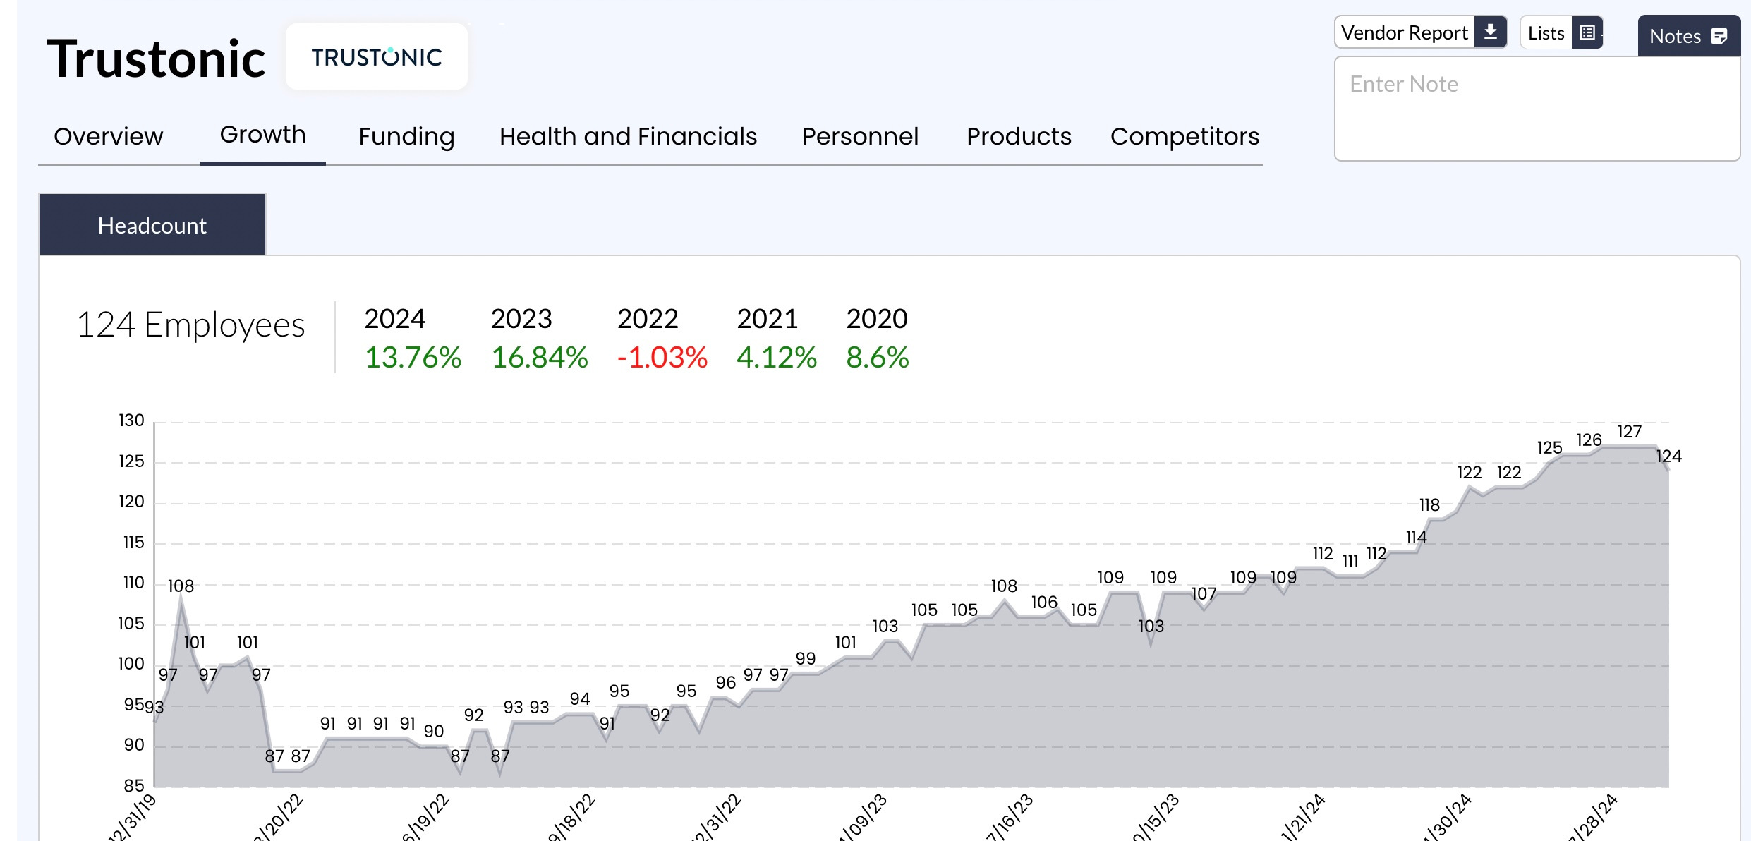
Task: Click the Lists button label
Action: 1546,33
